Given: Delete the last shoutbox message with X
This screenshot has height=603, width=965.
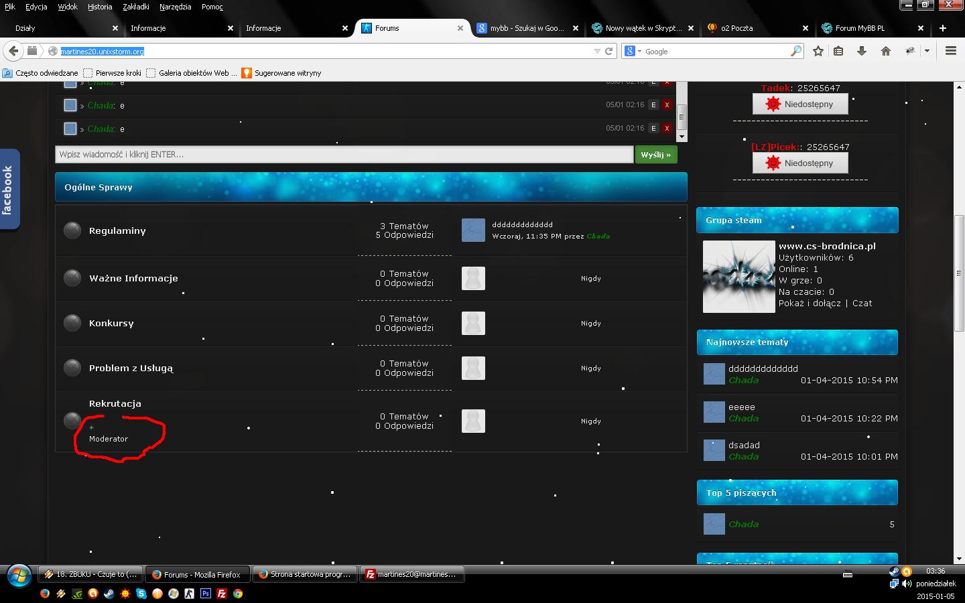Looking at the screenshot, I should coord(667,128).
